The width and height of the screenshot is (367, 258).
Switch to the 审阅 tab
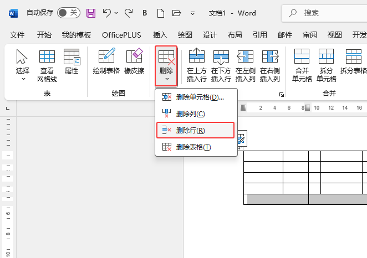[x=310, y=35]
